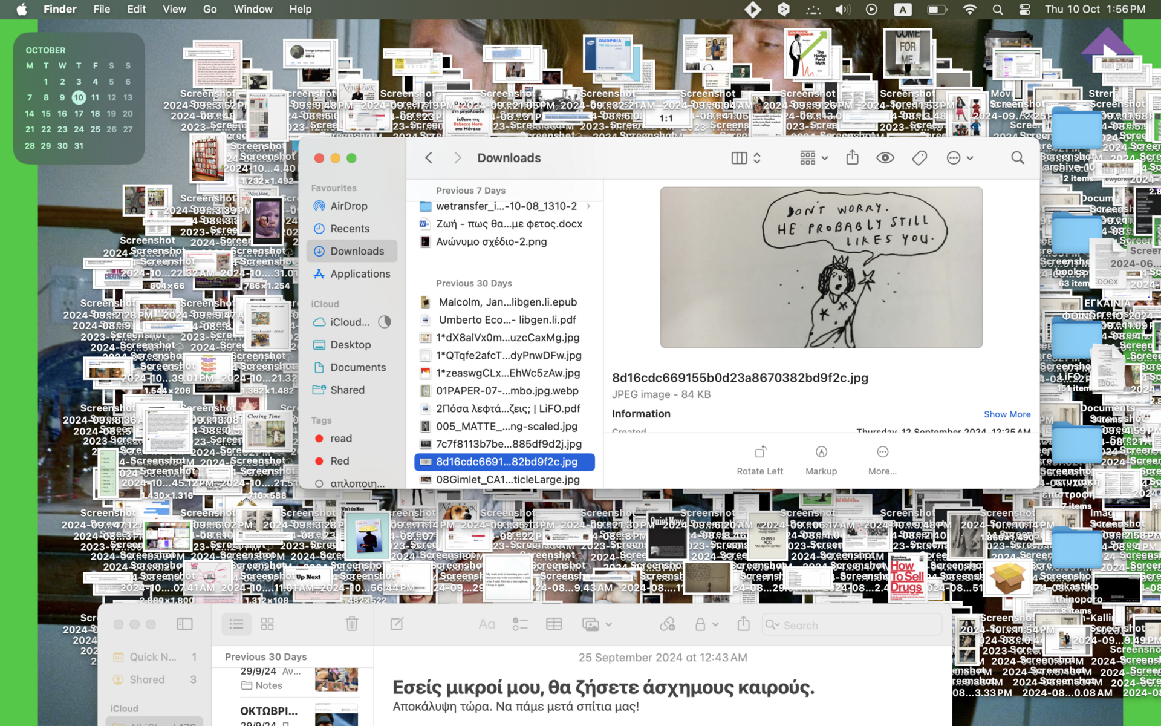Image resolution: width=1161 pixels, height=726 pixels.
Task: Switch Notes to gallery view
Action: coord(267,624)
